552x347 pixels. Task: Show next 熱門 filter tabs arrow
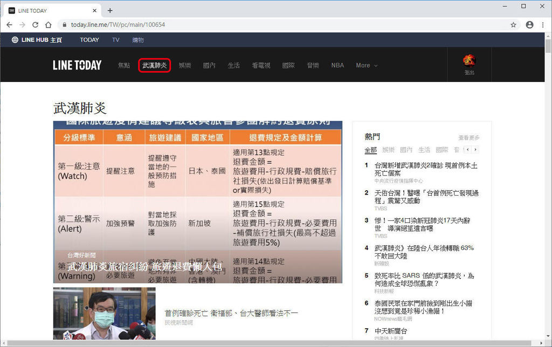[475, 150]
